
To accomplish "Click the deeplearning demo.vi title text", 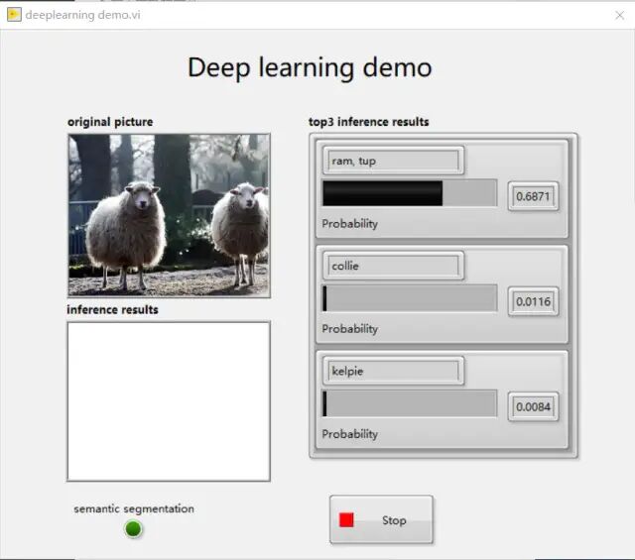I will pyautogui.click(x=82, y=15).
